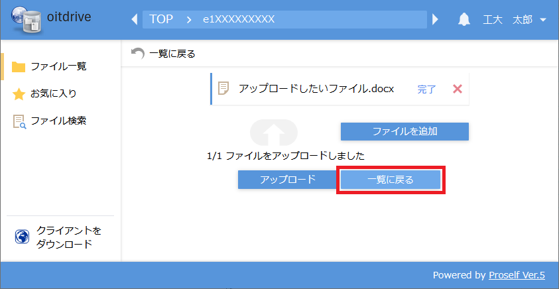Image resolution: width=559 pixels, height=289 pixels.
Task: Click the document icon beside the docx file
Action: pos(224,89)
